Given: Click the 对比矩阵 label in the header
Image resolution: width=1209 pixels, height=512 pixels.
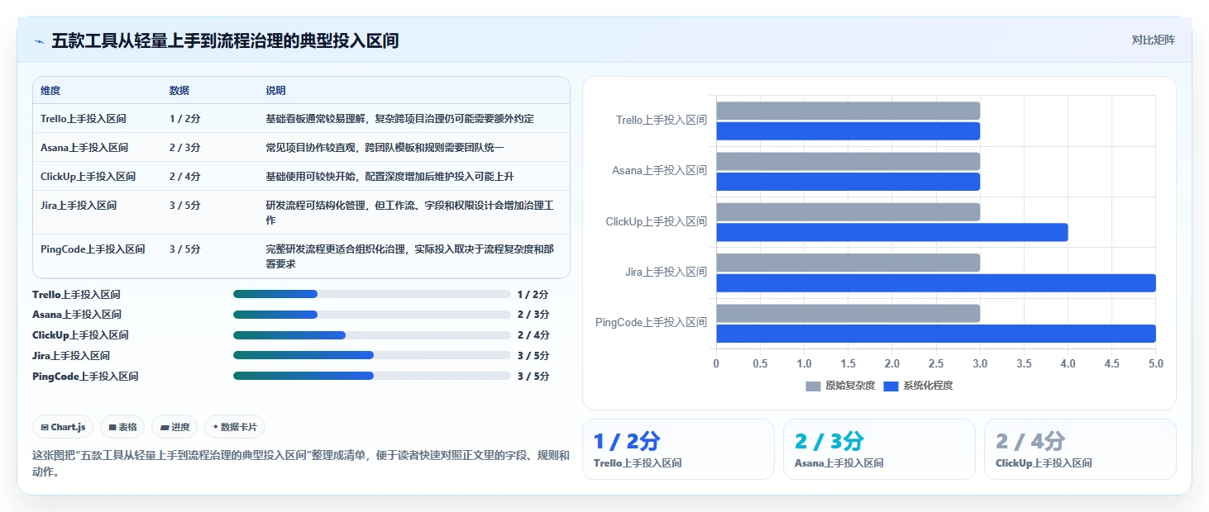Looking at the screenshot, I should pos(1153,40).
